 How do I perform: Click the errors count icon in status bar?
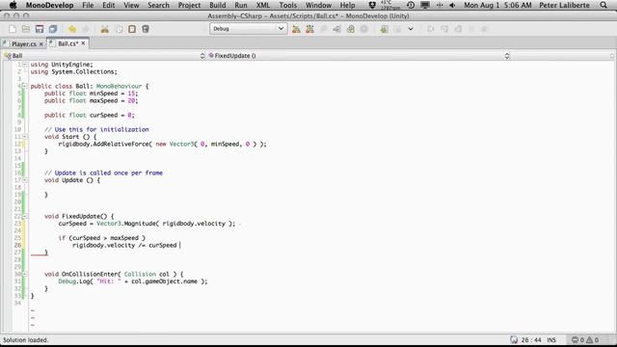coord(575,340)
